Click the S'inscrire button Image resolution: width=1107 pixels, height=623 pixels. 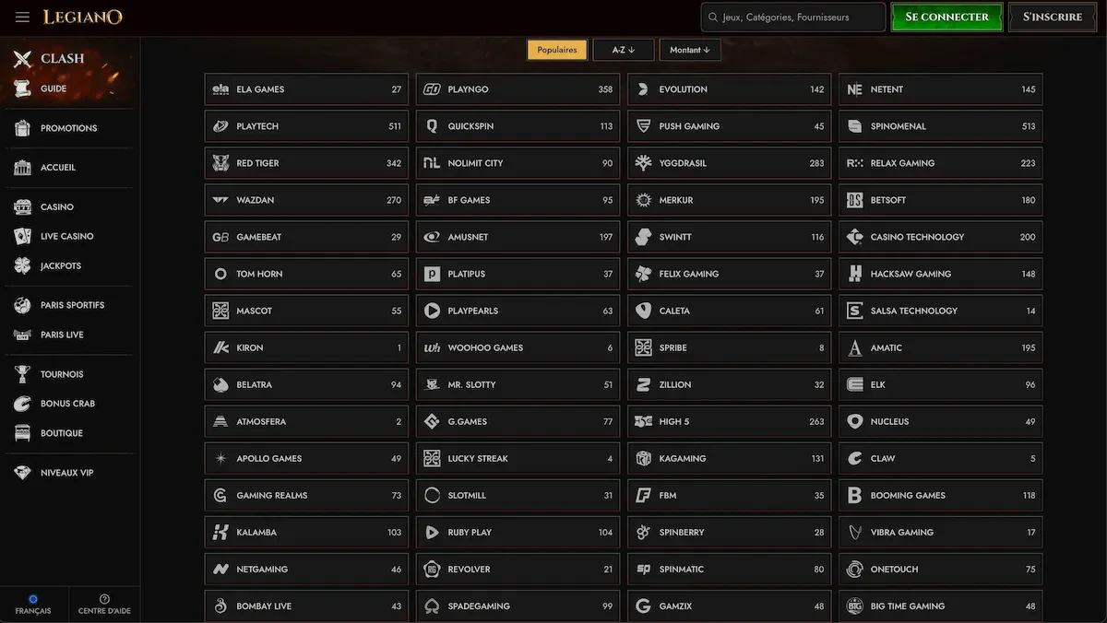tap(1053, 18)
